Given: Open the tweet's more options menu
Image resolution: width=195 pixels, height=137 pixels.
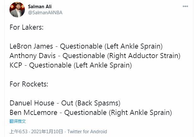Looking at the screenshot, I should click(185, 6).
